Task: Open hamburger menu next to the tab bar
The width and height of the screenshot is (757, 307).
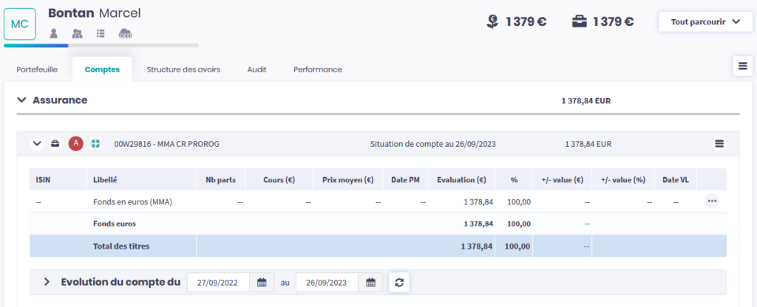Action: 742,66
